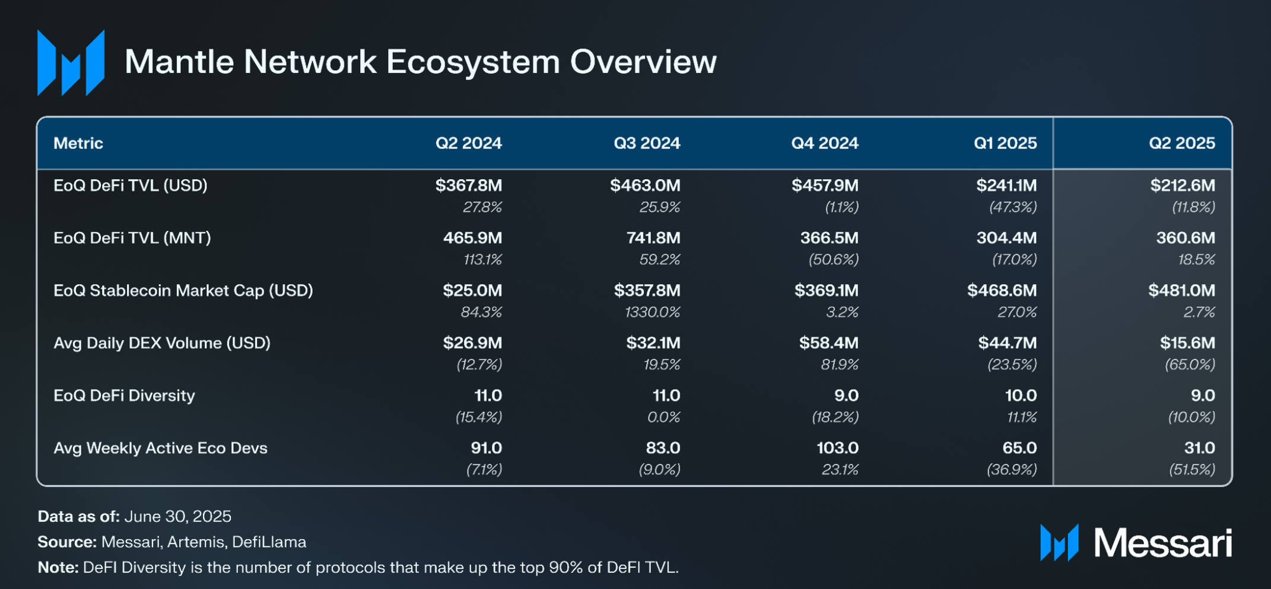
Task: Click the $241.1M value
Action: pos(1006,186)
